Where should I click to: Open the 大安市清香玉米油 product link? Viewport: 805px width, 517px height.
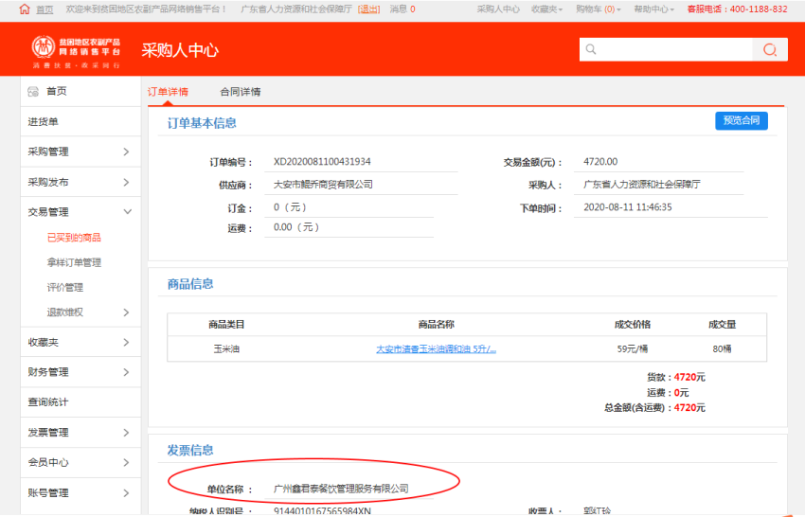pos(436,348)
